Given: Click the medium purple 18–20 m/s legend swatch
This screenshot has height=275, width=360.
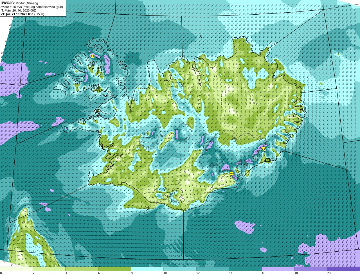Looking at the screenshot, I should tap(311, 269).
